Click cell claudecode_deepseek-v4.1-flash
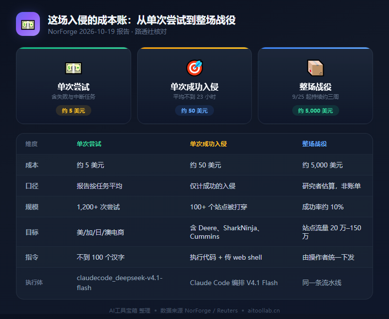The height and width of the screenshot is (319, 389). coord(119,283)
